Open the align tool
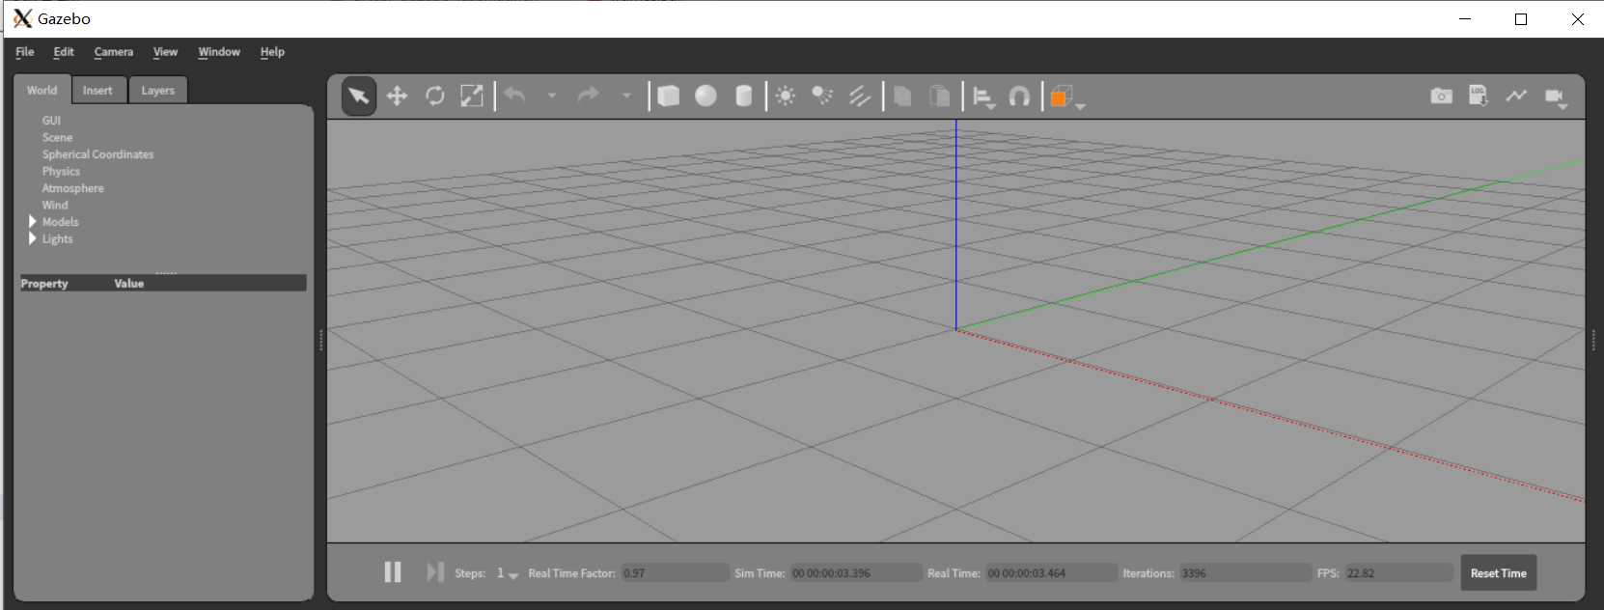 coord(983,97)
